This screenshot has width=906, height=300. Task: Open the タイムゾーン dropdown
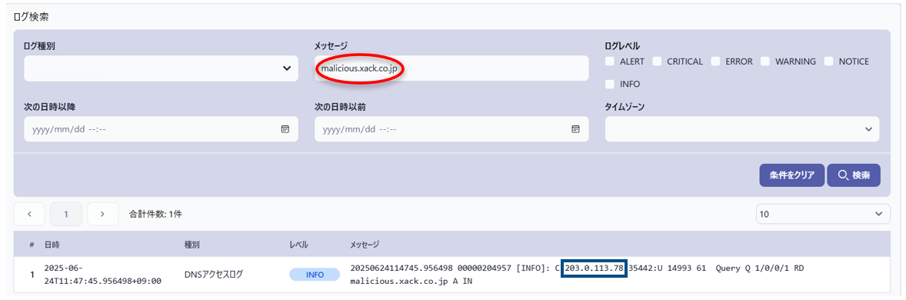742,129
